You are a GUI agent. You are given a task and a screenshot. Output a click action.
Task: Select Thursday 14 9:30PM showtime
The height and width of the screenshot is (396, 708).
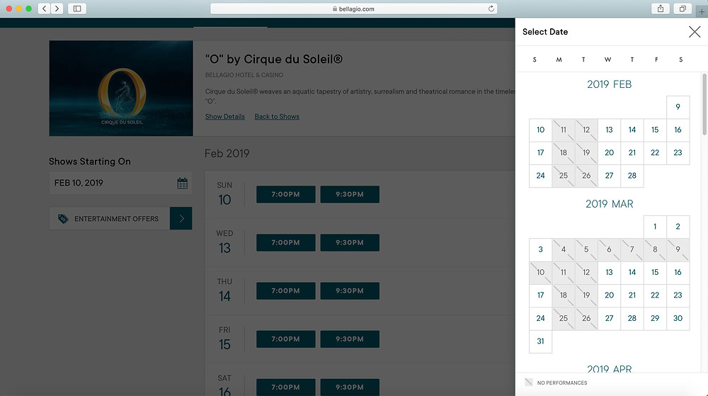pyautogui.click(x=350, y=290)
